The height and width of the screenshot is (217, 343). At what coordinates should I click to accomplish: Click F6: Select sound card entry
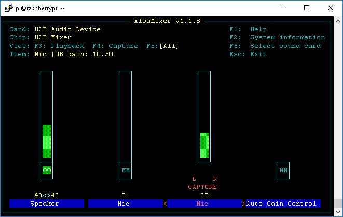click(275, 46)
